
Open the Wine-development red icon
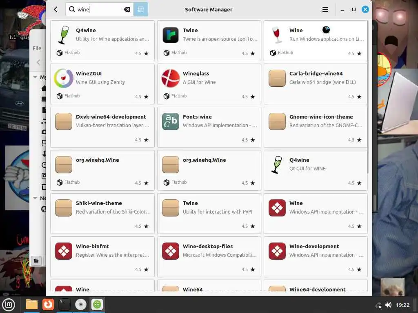[x=277, y=251]
